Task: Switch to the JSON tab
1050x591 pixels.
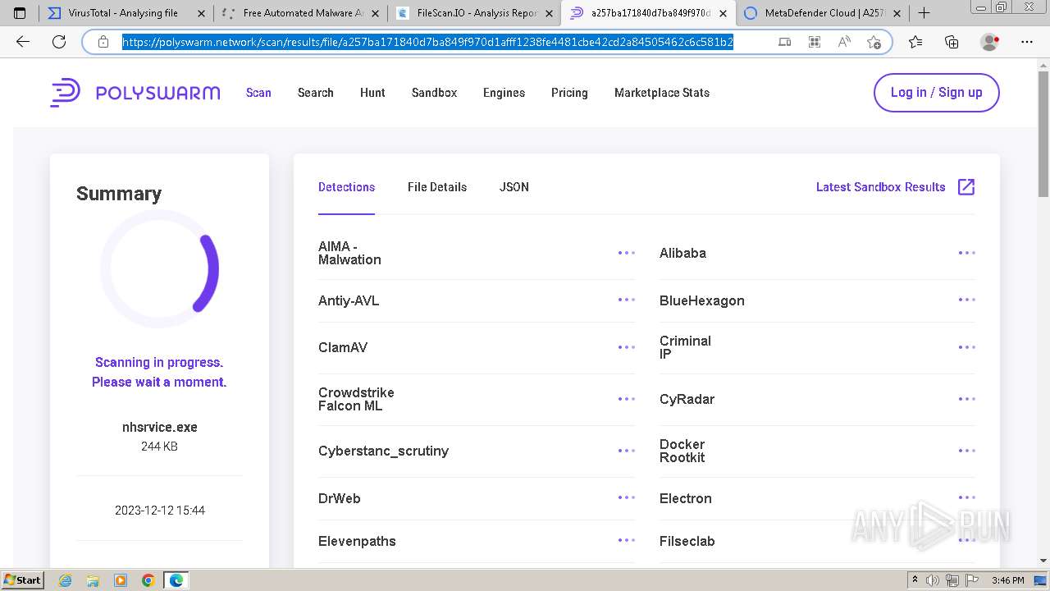Action: pos(514,187)
